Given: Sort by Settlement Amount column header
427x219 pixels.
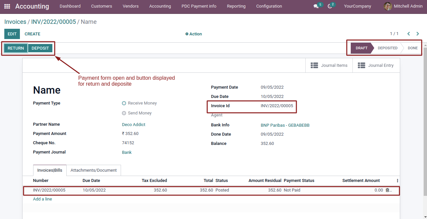Looking at the screenshot, I should pos(361,181).
